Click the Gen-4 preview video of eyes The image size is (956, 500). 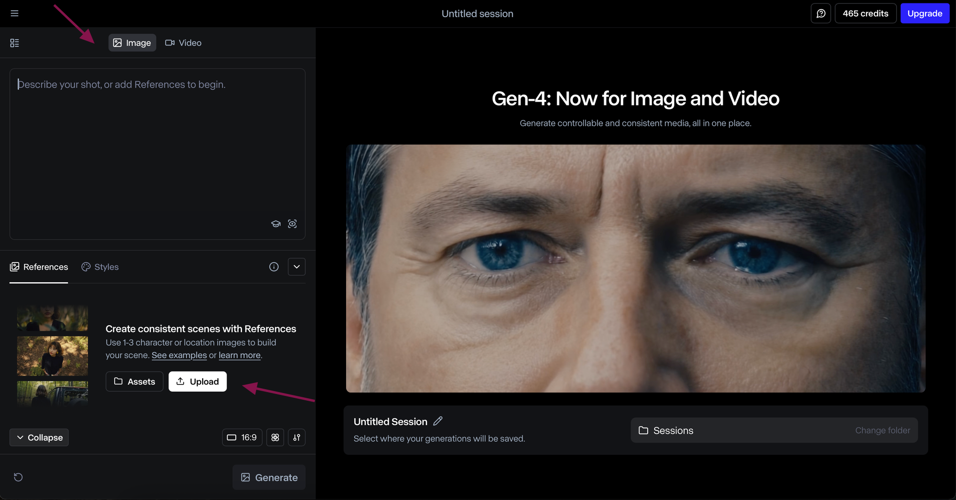pos(636,268)
